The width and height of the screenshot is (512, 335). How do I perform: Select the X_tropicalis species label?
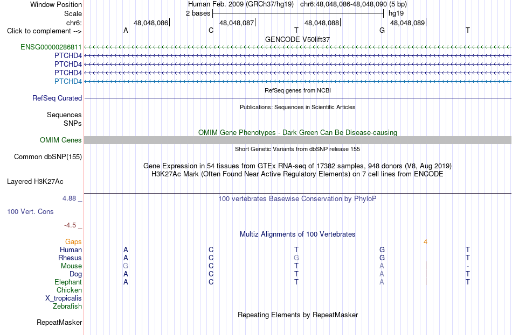[x=64, y=298]
